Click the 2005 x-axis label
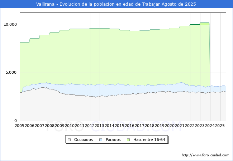The width and height of the screenshot is (233, 161). [x=19, y=126]
